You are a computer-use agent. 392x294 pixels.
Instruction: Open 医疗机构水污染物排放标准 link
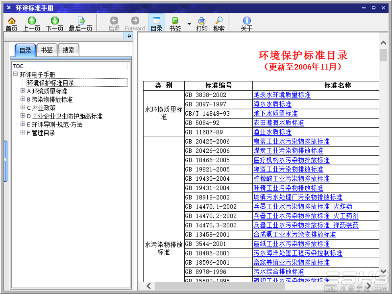(x=292, y=160)
